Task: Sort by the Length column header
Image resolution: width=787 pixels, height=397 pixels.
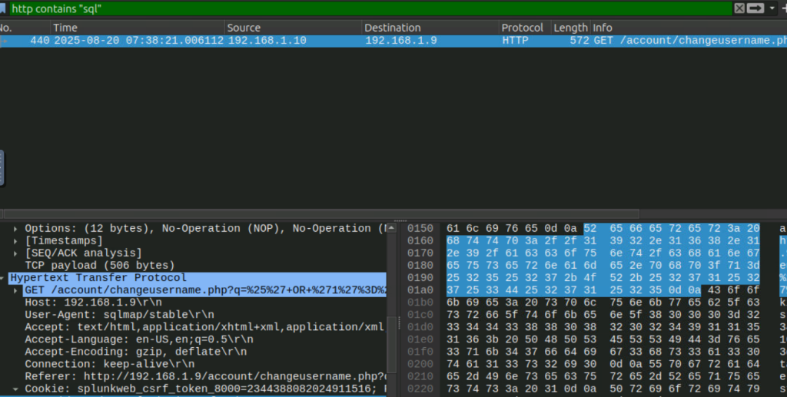Action: 570,28
